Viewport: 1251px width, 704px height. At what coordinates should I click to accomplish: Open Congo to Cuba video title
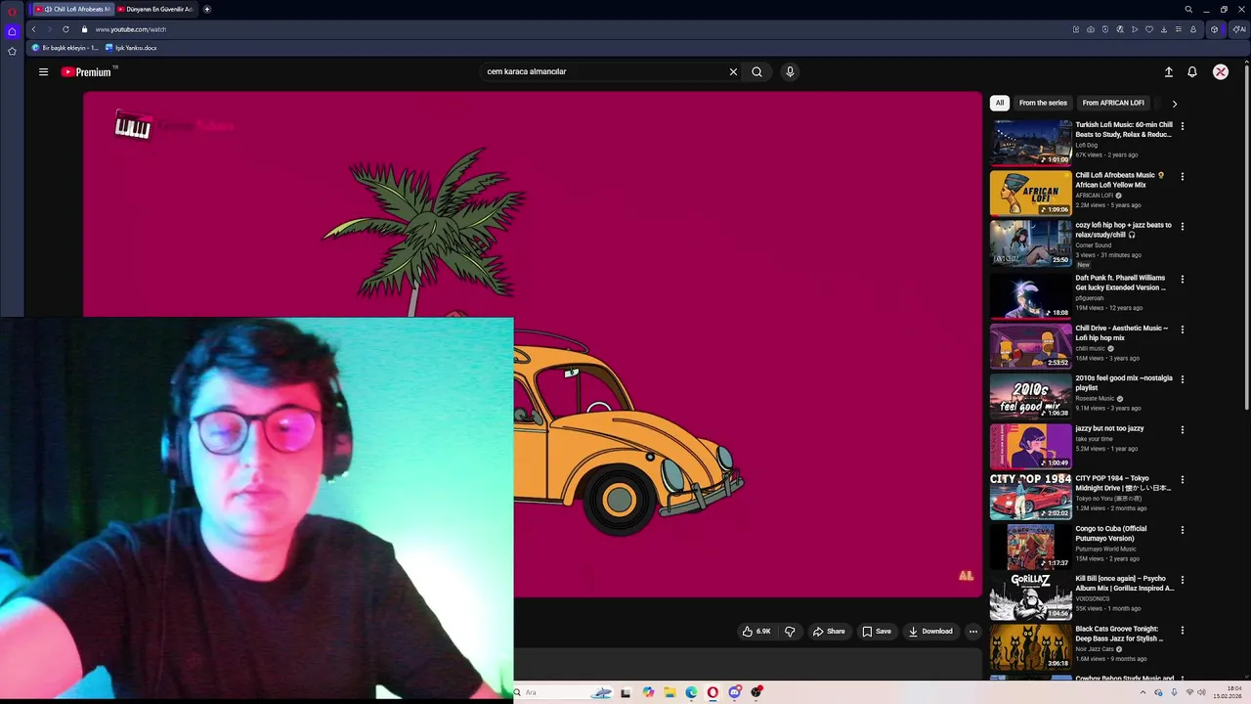point(1111,533)
